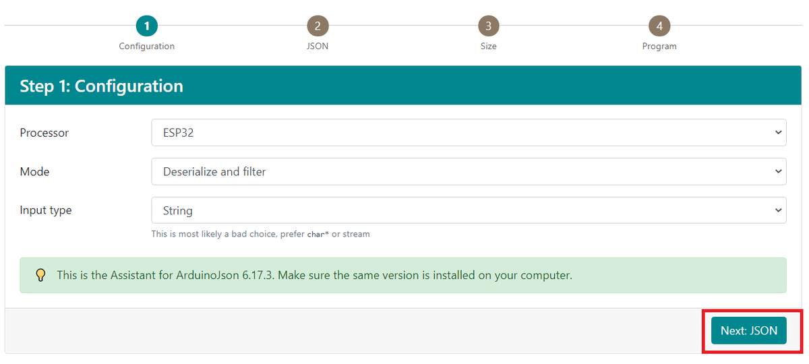The image size is (809, 364).
Task: Click the Next: JSON button
Action: [x=749, y=330]
